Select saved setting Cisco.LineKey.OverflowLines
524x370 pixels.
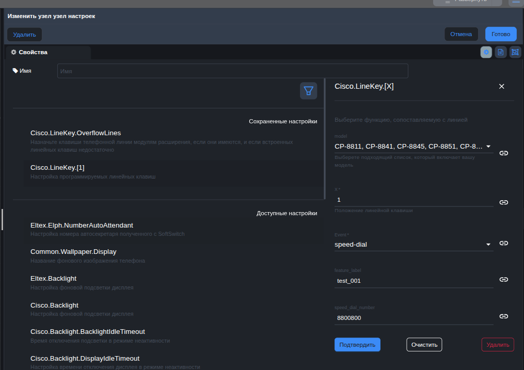tap(173, 141)
